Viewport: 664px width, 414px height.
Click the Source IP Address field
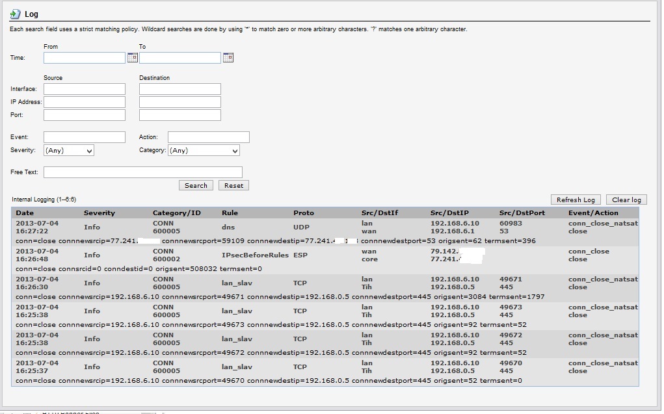pos(84,102)
